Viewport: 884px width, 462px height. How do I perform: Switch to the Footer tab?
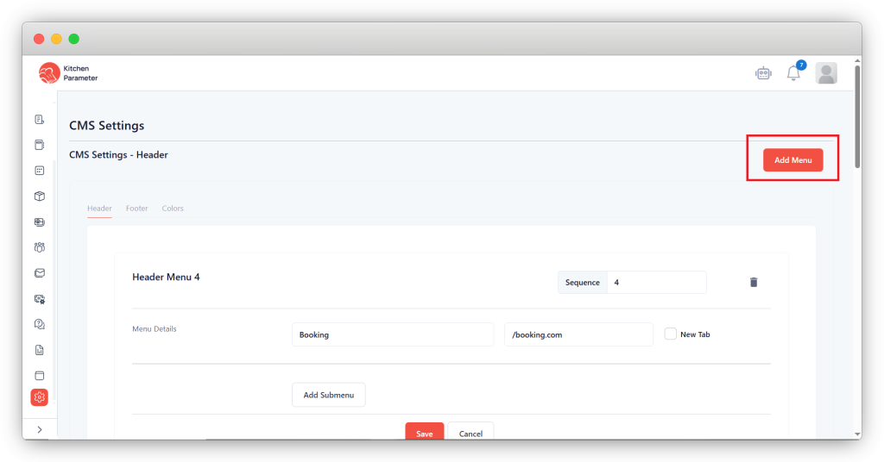point(136,209)
